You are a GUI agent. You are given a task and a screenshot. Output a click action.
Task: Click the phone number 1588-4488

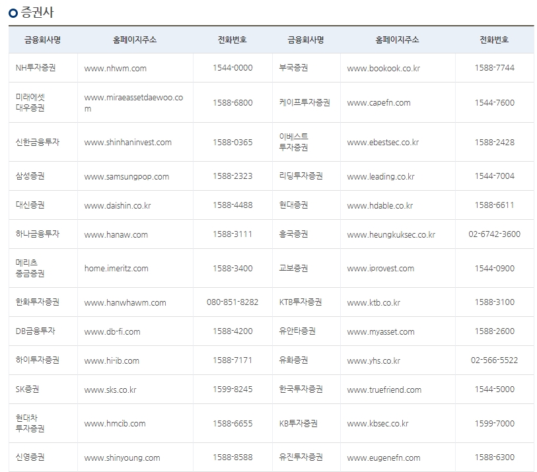coord(233,205)
